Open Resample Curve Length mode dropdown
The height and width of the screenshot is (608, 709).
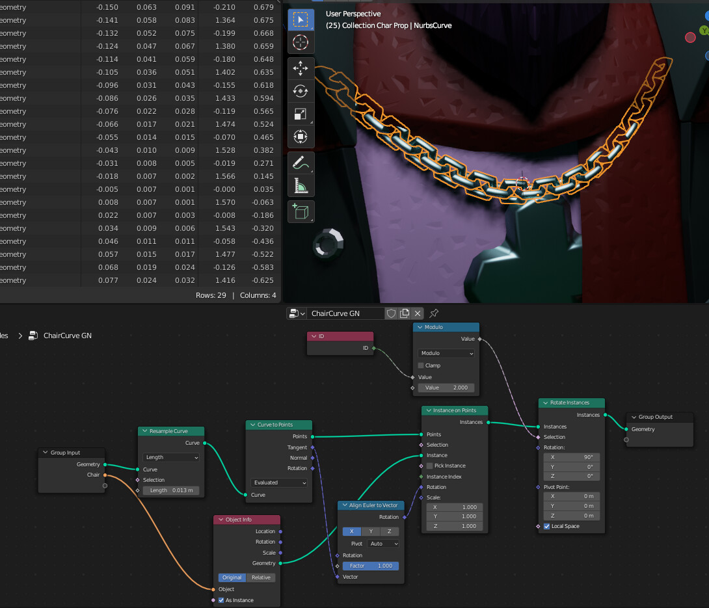tap(171, 458)
